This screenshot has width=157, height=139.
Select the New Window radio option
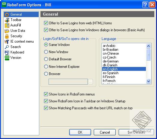[x=46, y=52]
